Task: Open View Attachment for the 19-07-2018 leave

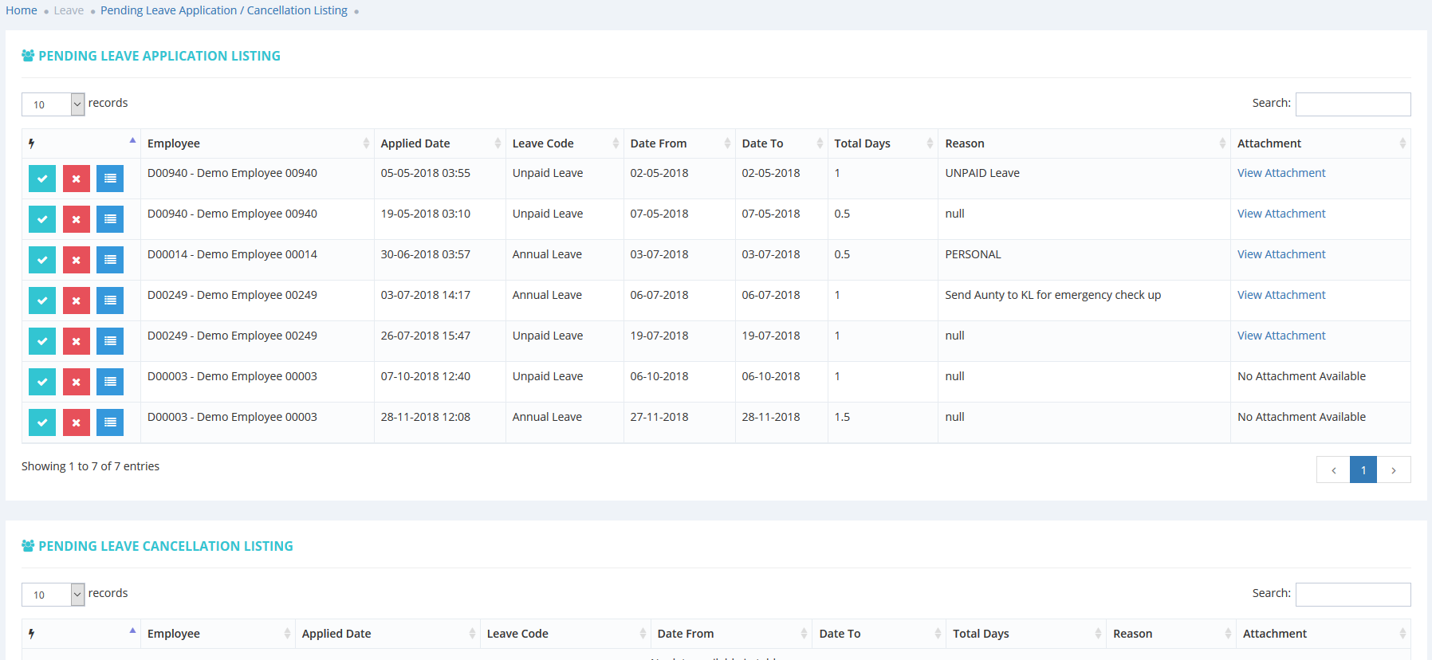Action: click(1281, 336)
